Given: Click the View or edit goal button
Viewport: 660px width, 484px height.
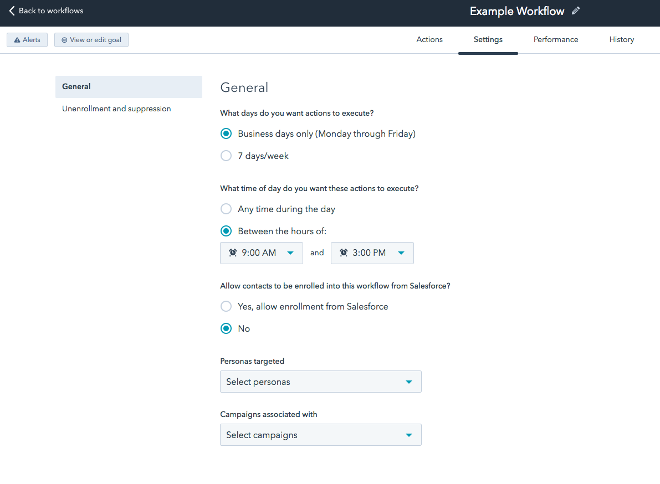Looking at the screenshot, I should coord(91,39).
